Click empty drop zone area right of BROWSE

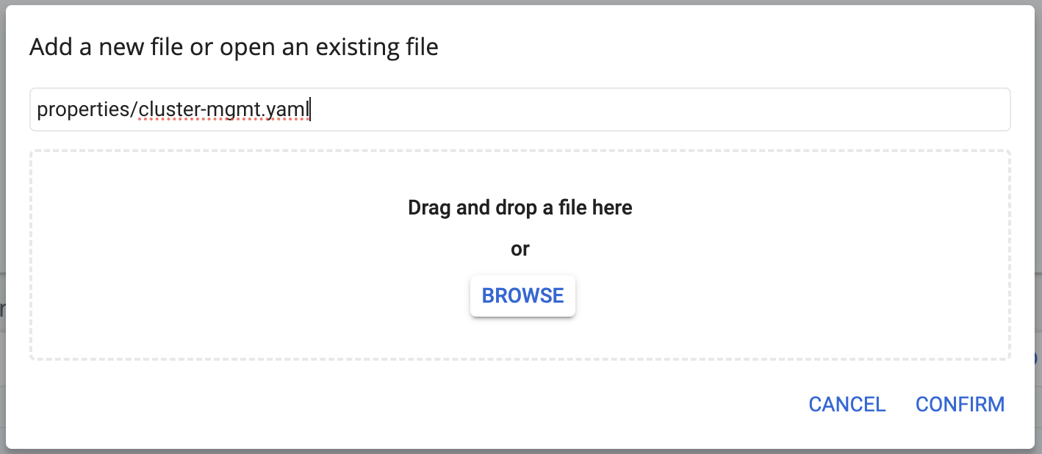(792, 295)
